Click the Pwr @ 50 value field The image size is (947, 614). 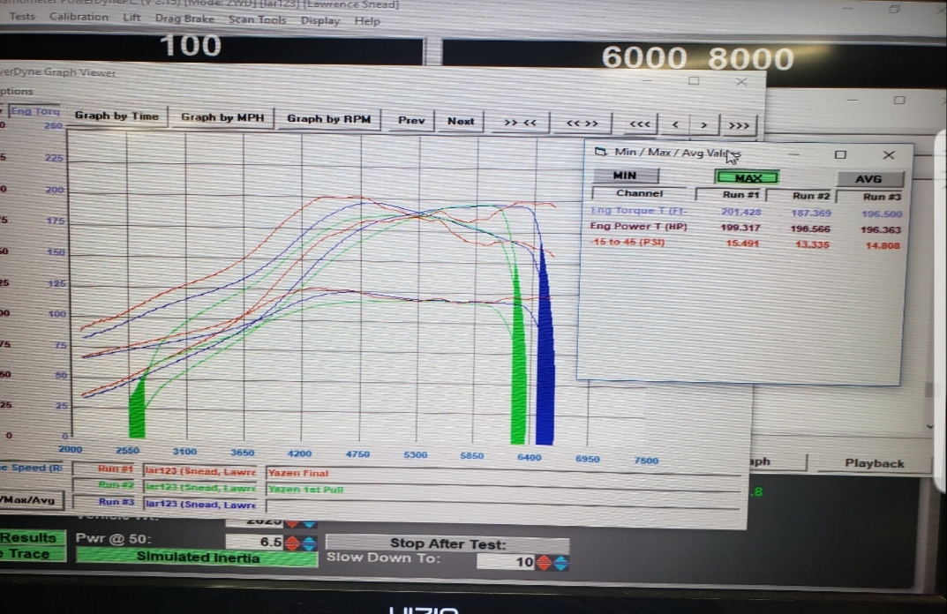254,542
